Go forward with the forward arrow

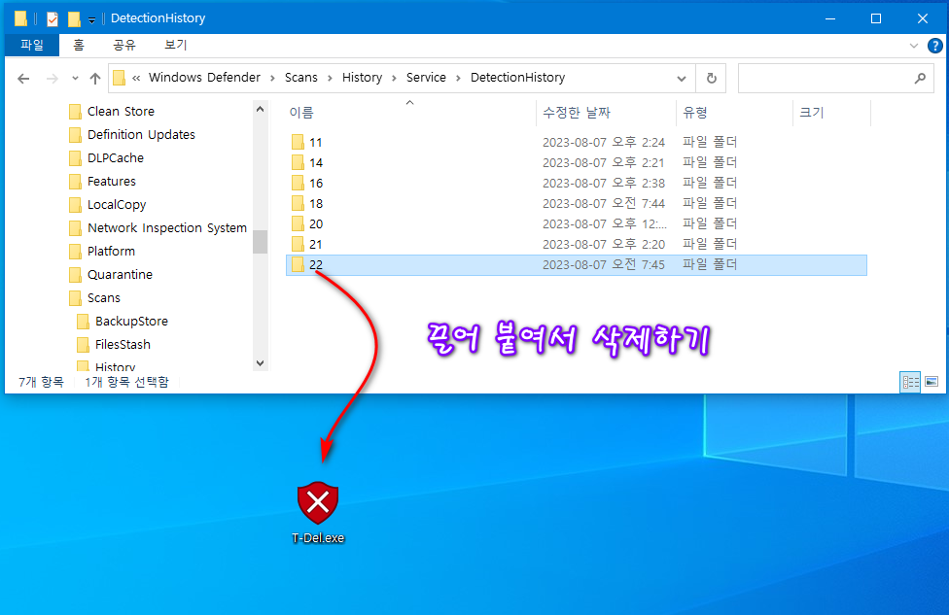53,79
